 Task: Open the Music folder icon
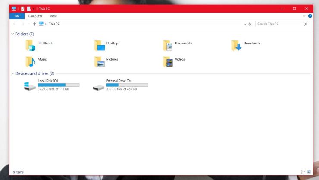point(30,61)
